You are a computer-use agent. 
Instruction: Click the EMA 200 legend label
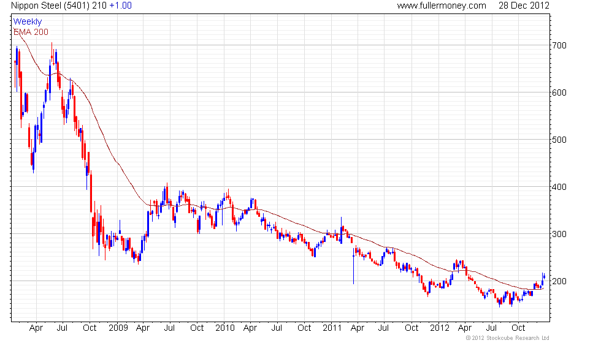click(31, 32)
